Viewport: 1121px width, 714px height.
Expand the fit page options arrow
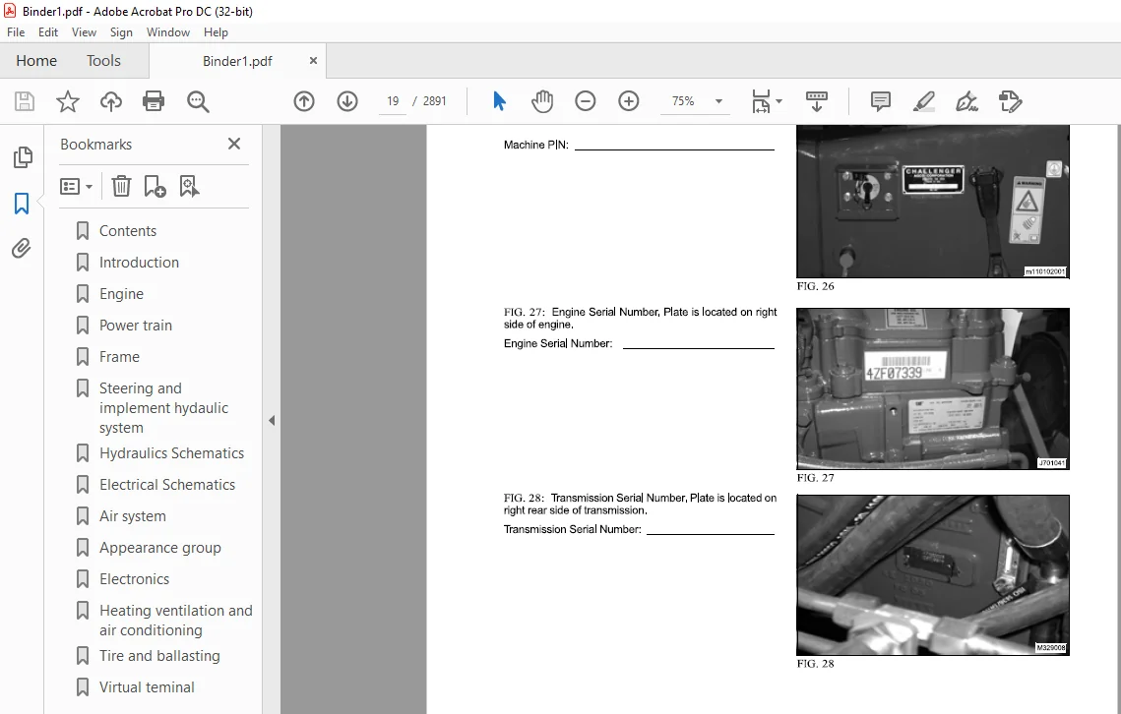coord(778,101)
